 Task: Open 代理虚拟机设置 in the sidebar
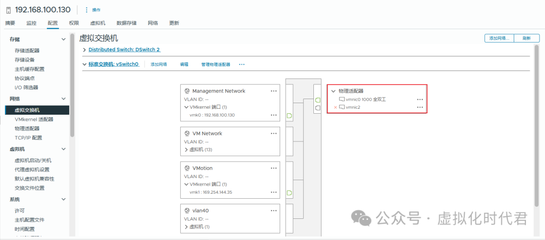[32, 170]
